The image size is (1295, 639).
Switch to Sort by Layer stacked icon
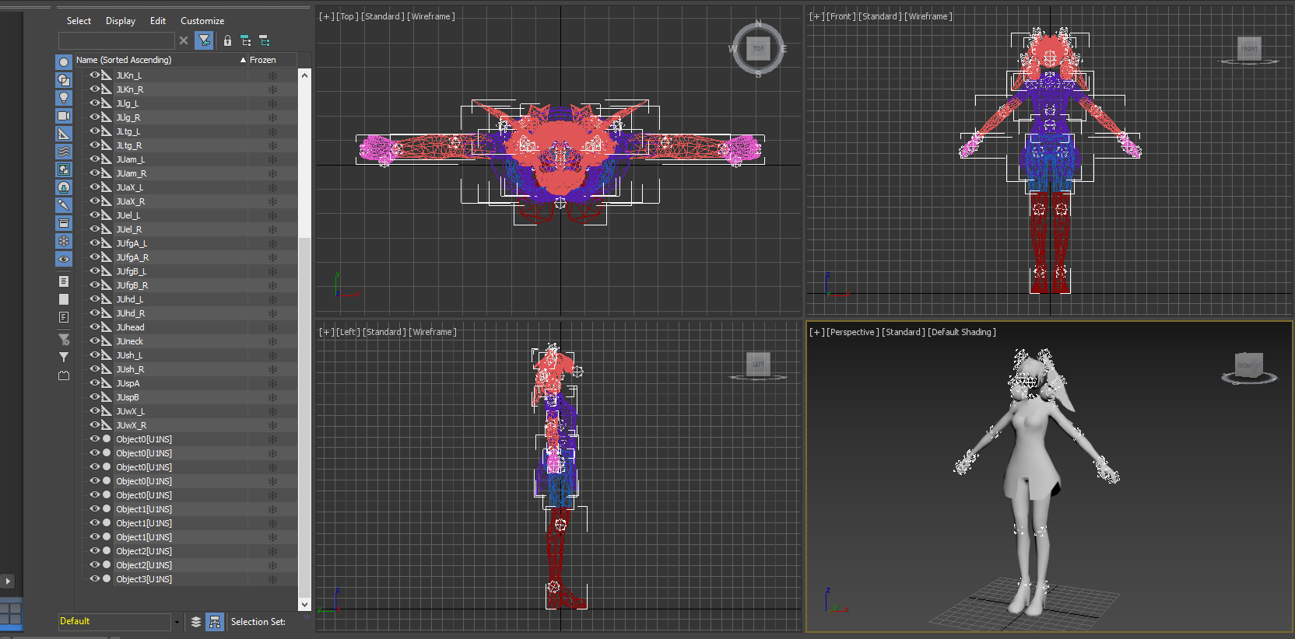[x=196, y=622]
